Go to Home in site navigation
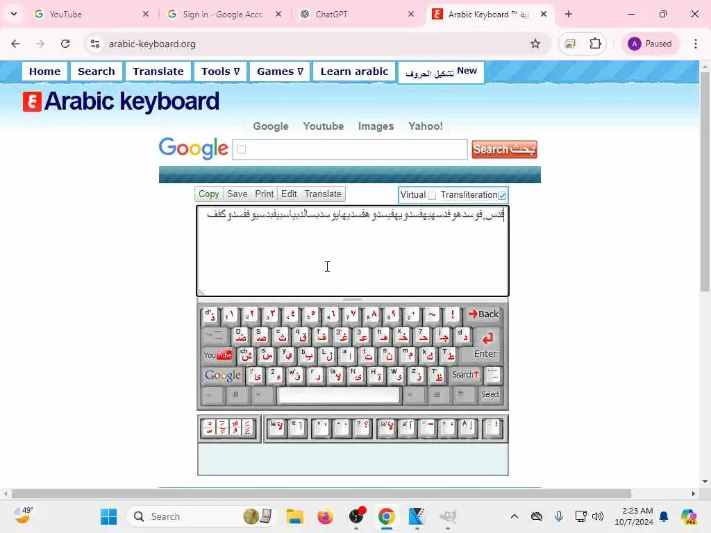This screenshot has width=711, height=533. pos(44,71)
